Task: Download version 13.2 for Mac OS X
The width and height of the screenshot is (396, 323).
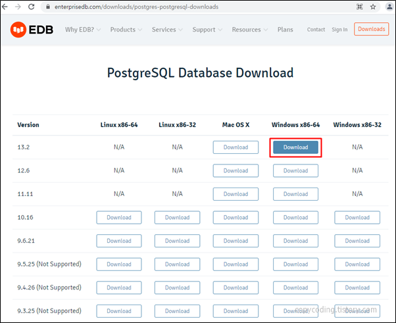Action: (235, 147)
